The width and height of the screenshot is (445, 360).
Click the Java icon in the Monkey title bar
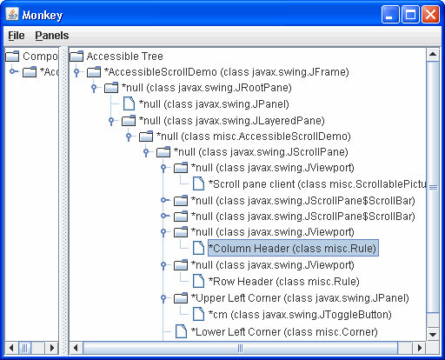12,14
